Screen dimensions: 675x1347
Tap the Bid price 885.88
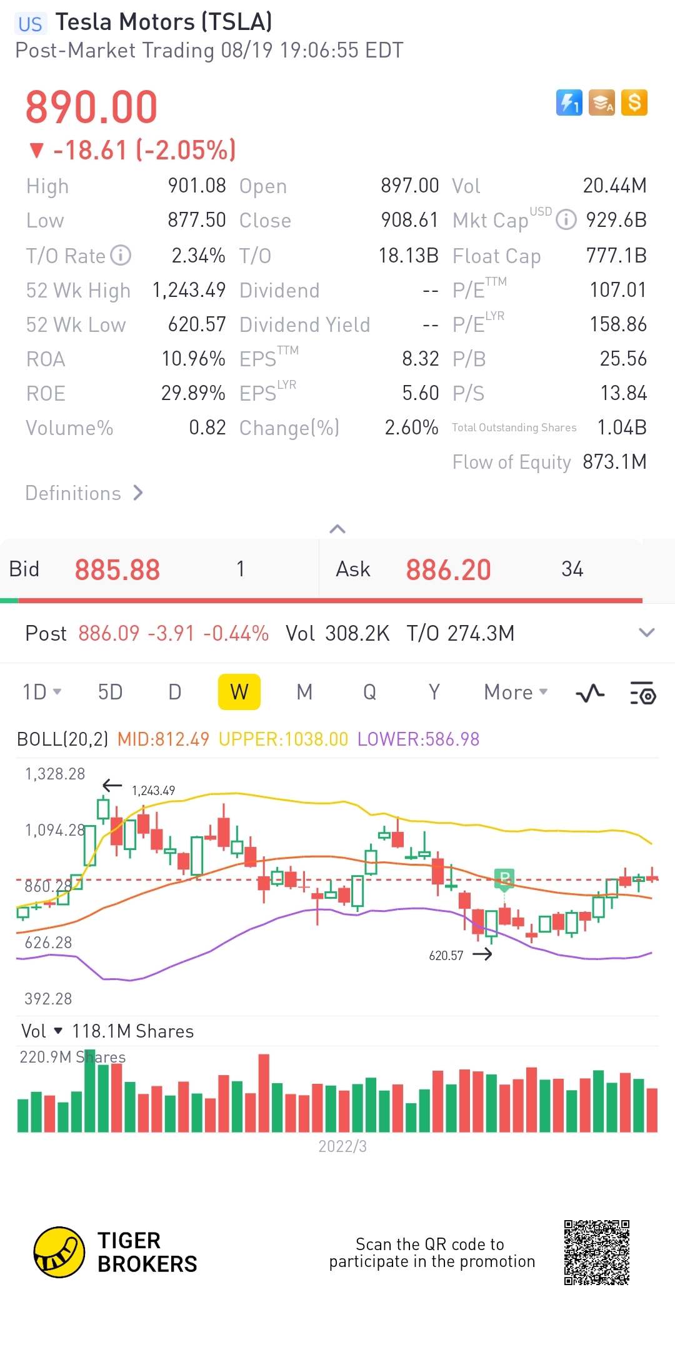tap(117, 570)
